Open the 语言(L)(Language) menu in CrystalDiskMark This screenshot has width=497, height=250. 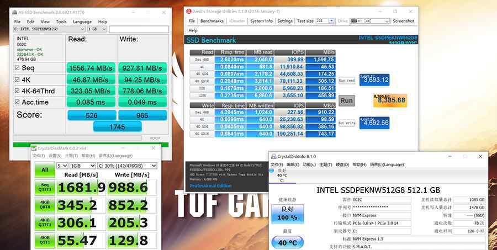tap(115, 156)
